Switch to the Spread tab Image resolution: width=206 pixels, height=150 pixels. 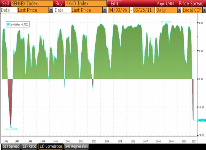11,146
